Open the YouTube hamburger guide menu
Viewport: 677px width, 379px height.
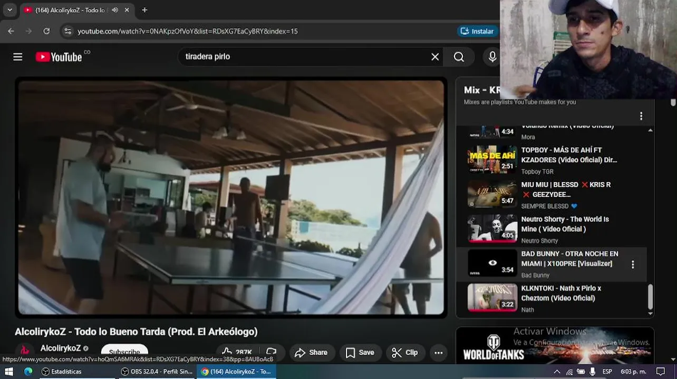[17, 57]
